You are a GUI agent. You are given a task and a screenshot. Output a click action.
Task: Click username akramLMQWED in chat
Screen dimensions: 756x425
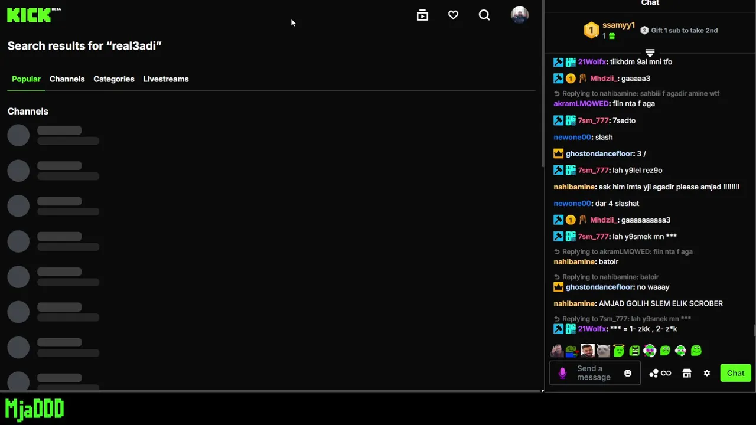coord(581,103)
